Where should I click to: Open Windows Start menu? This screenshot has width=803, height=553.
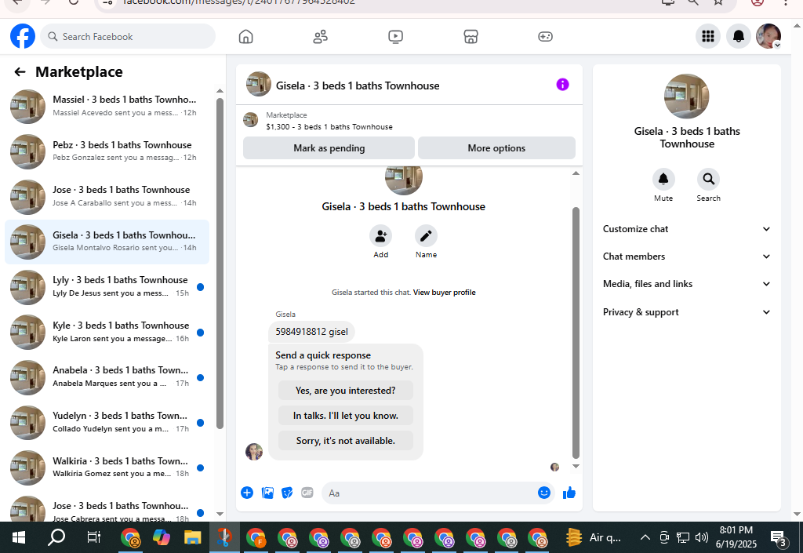point(19,537)
